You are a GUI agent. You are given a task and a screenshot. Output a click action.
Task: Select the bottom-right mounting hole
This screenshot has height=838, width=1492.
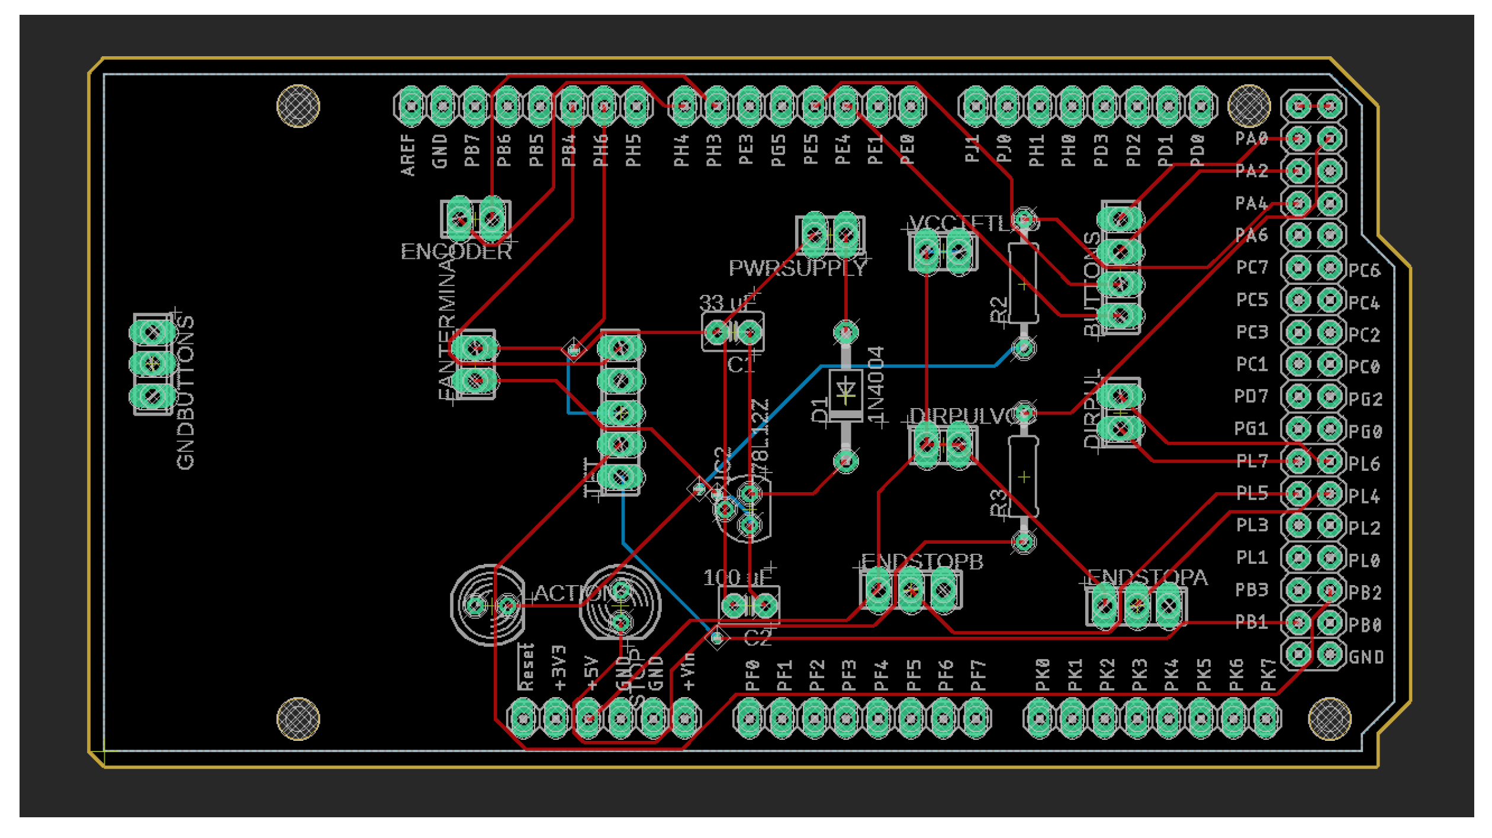coord(1330,720)
